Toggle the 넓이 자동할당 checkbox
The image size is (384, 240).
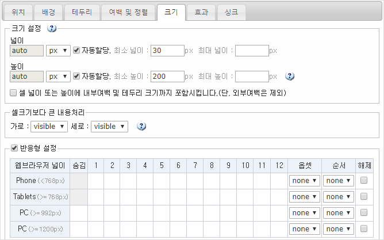(x=76, y=51)
